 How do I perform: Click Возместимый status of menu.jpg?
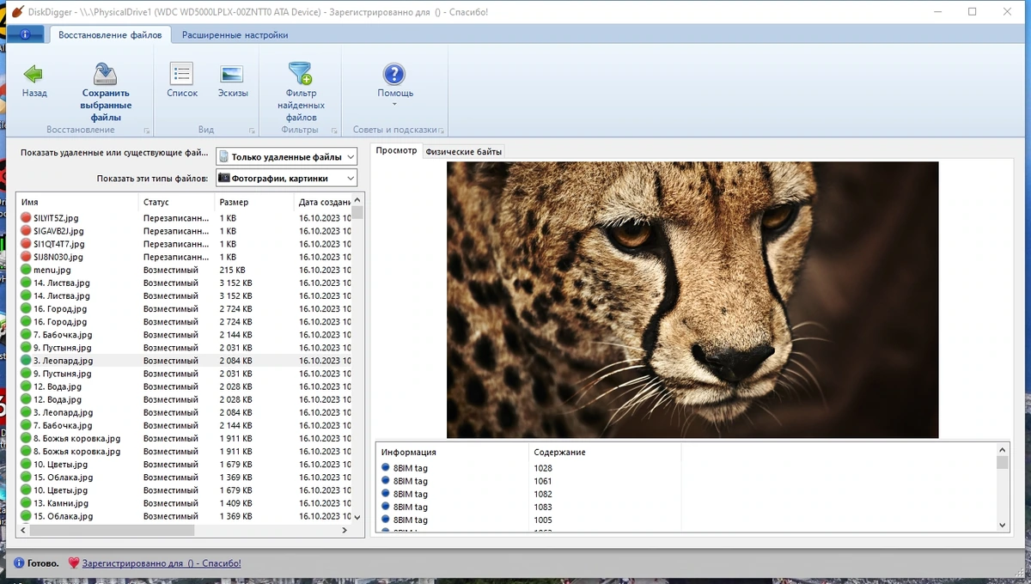170,270
